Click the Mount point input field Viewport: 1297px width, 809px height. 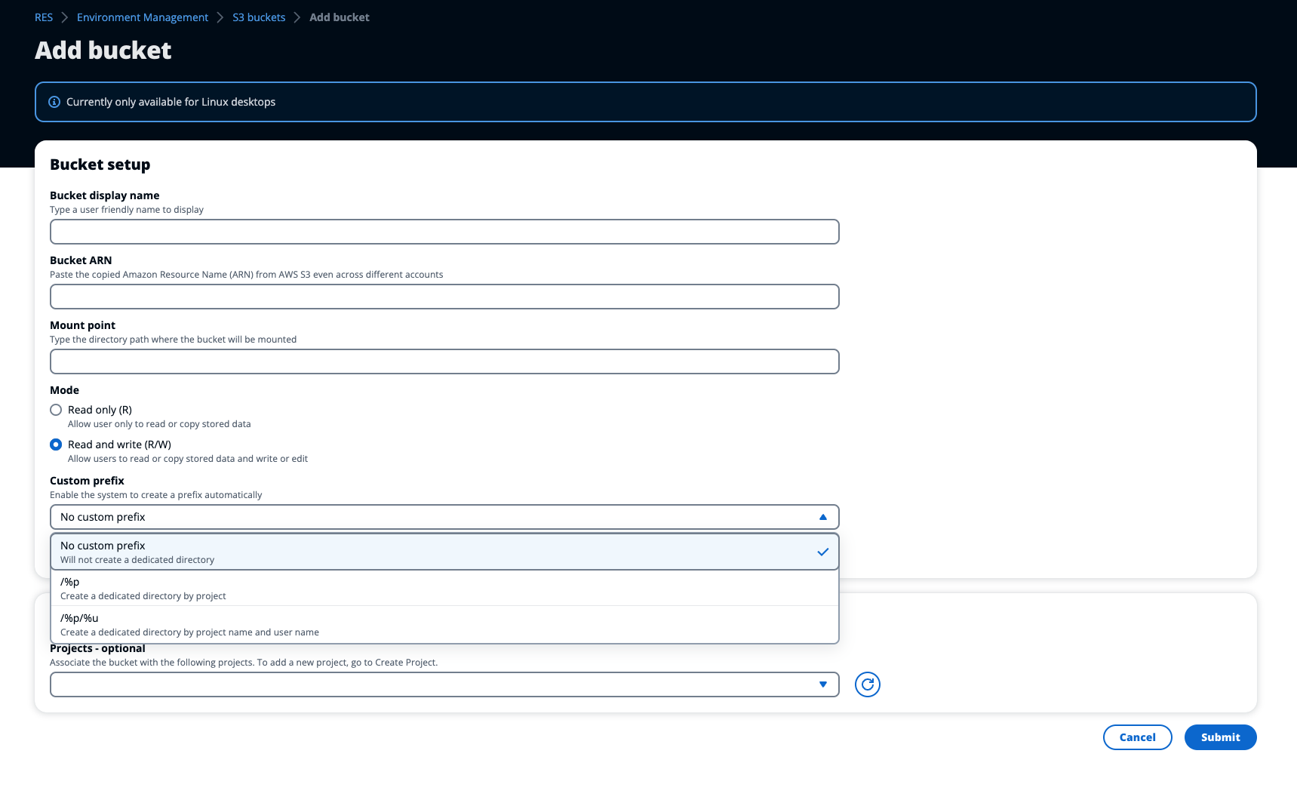click(x=444, y=361)
